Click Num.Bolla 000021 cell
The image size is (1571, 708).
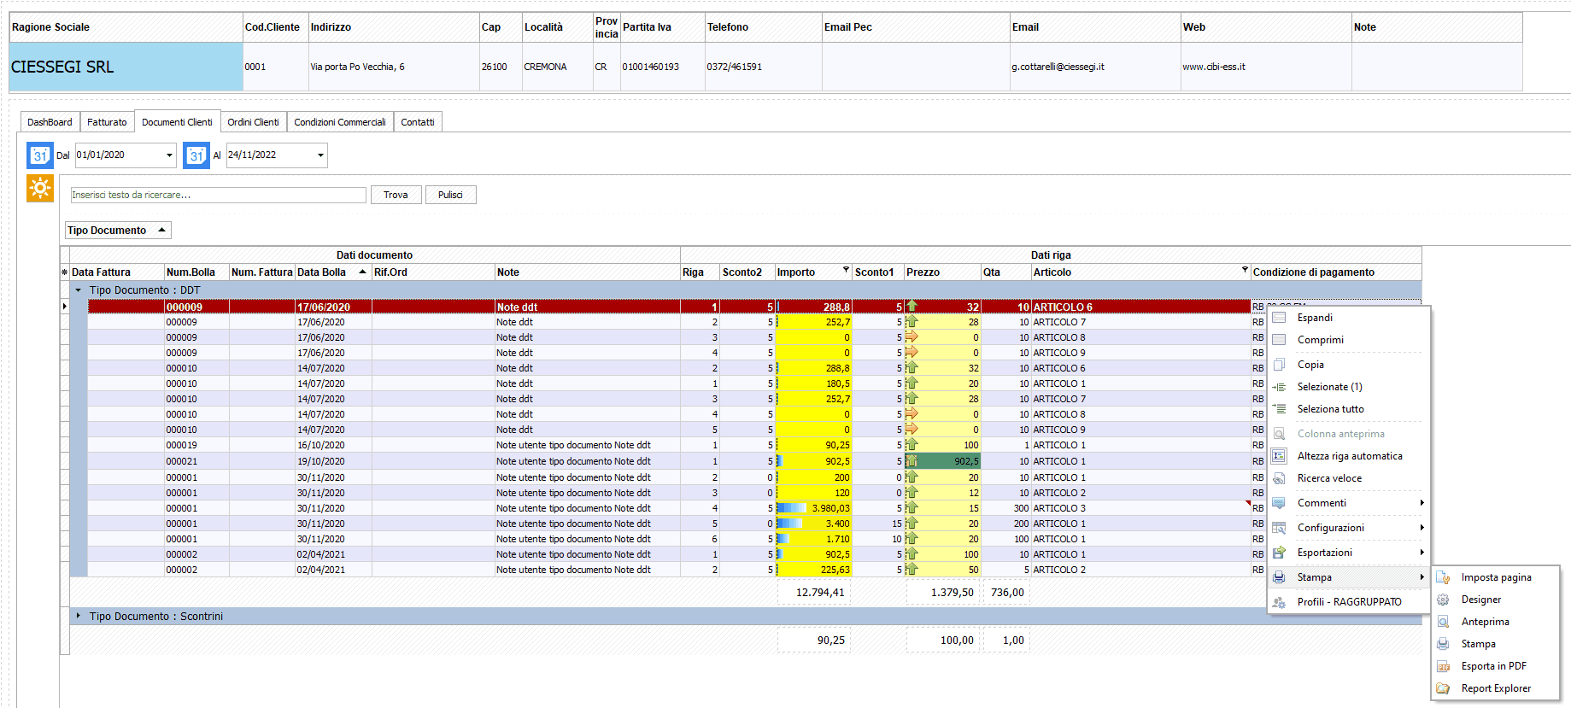click(196, 461)
